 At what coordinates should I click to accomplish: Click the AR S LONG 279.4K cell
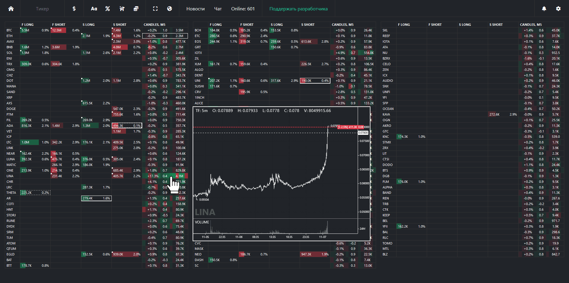pos(96,198)
